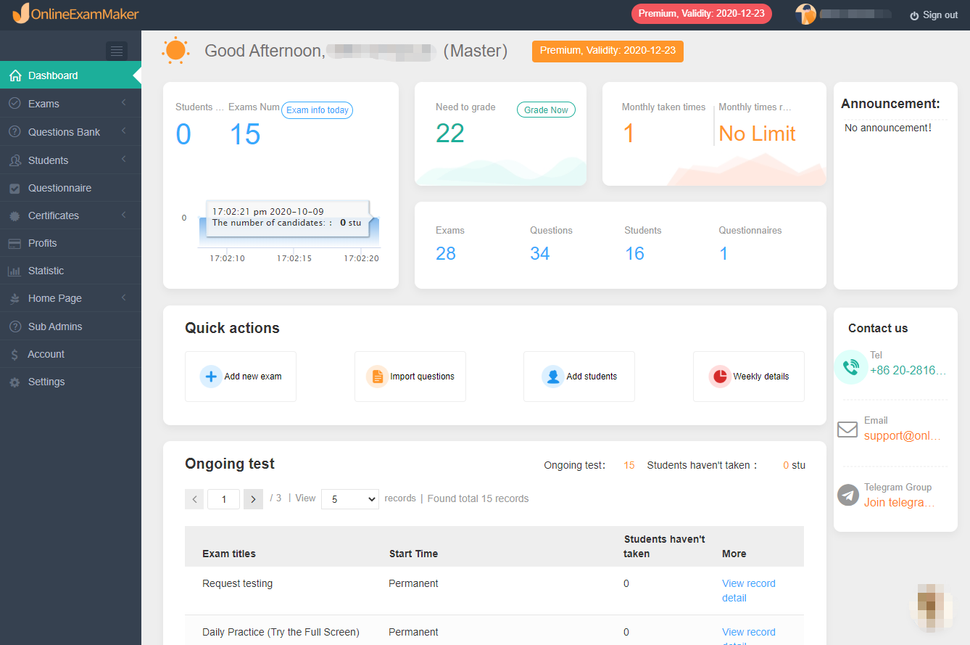Click the Exams Num value 15

coord(245,134)
